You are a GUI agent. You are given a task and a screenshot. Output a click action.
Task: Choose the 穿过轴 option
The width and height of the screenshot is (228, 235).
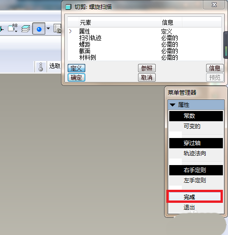[x=196, y=143]
